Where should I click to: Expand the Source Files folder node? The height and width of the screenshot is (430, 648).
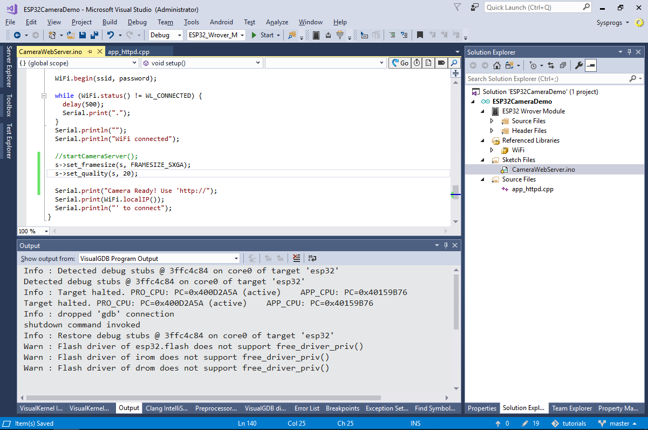492,121
